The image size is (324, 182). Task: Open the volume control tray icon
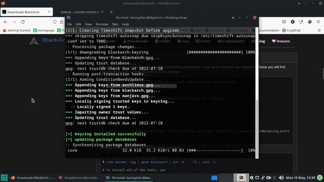[x=281, y=177]
